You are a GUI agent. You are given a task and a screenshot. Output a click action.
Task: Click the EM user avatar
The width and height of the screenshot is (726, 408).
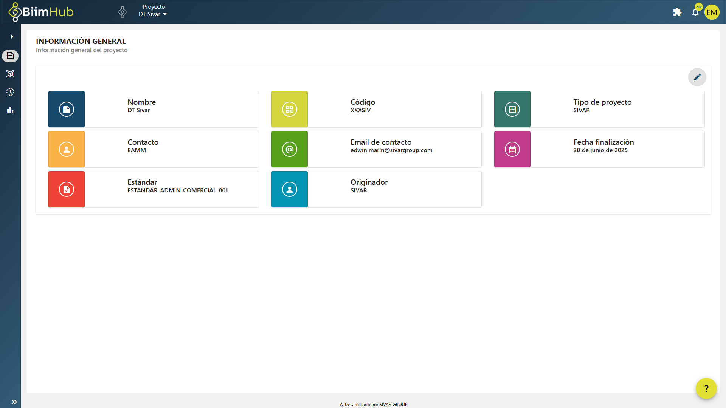point(712,12)
